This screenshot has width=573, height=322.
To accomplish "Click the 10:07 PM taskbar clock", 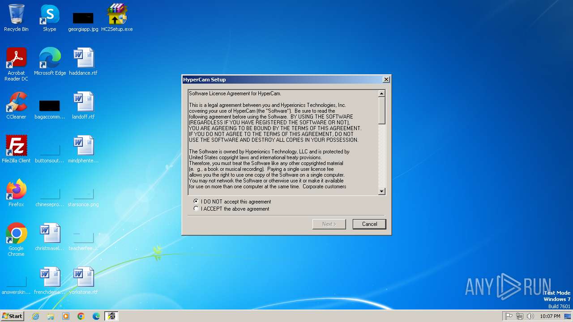I will pyautogui.click(x=550, y=316).
